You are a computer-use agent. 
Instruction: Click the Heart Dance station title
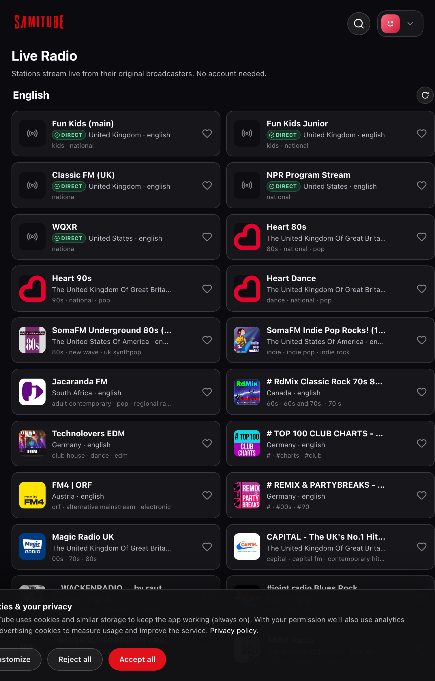pos(291,278)
